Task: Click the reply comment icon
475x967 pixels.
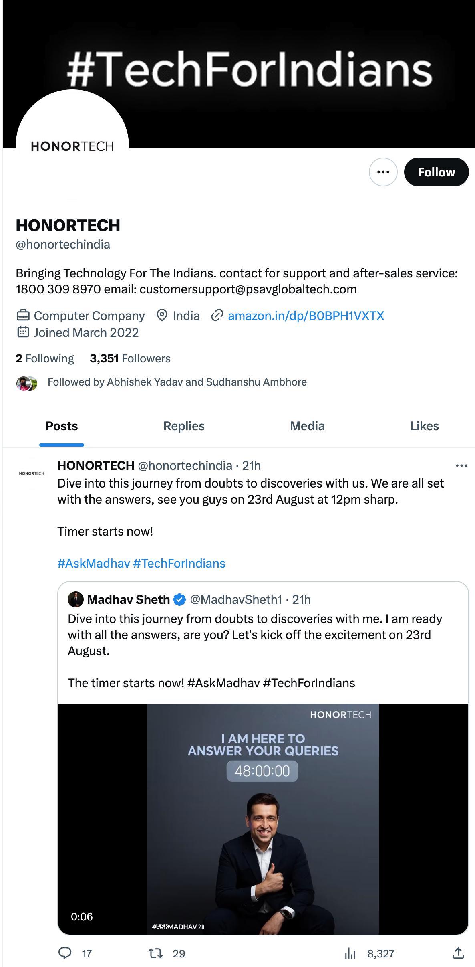Action: click(x=65, y=953)
